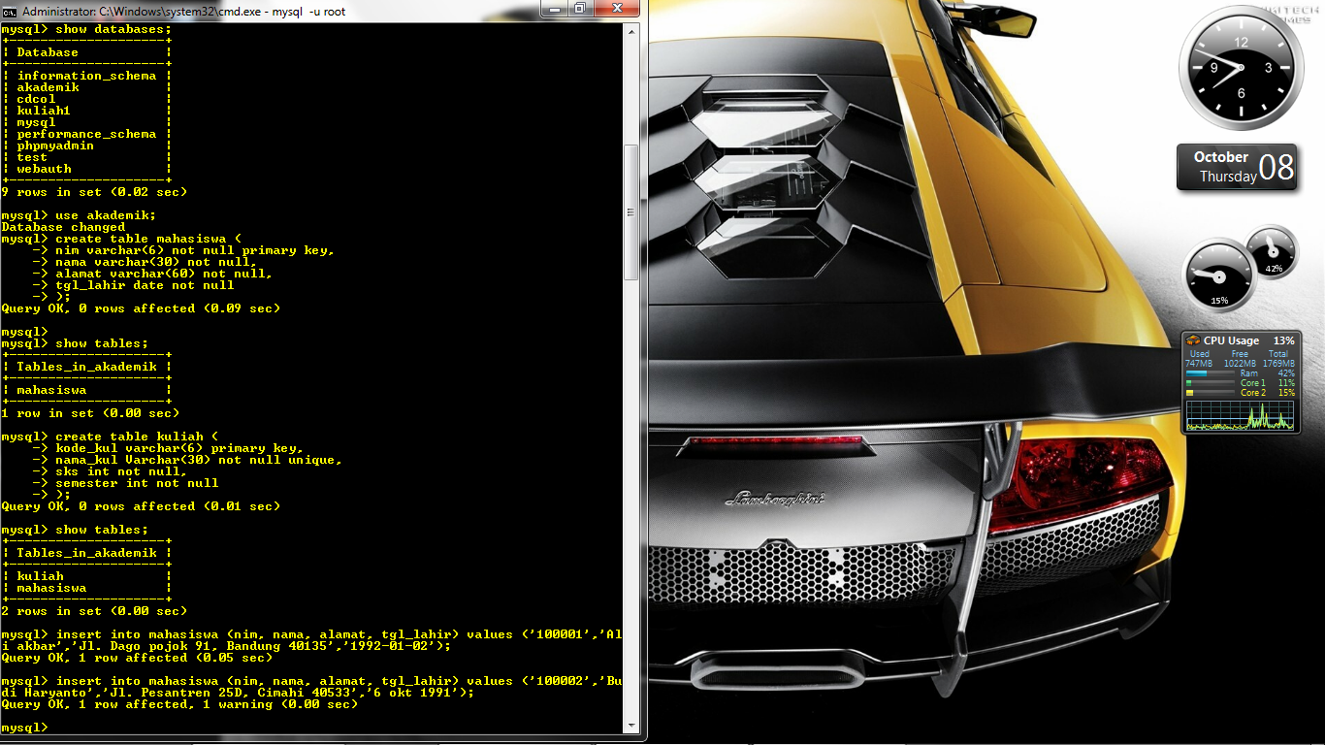Click the '1022MB' free memory value

1240,364
